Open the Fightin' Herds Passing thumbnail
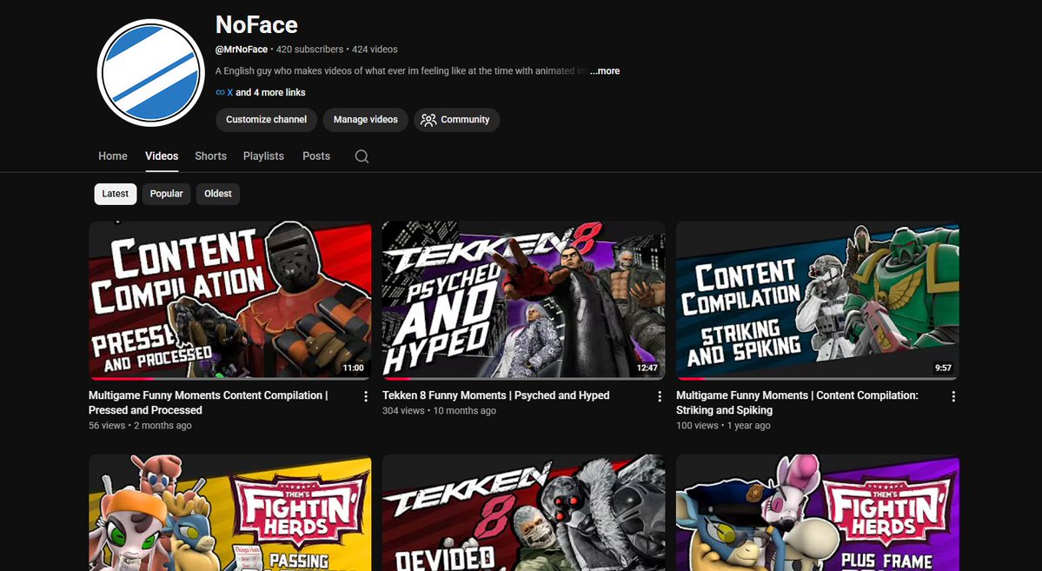The image size is (1042, 571). pyautogui.click(x=230, y=513)
